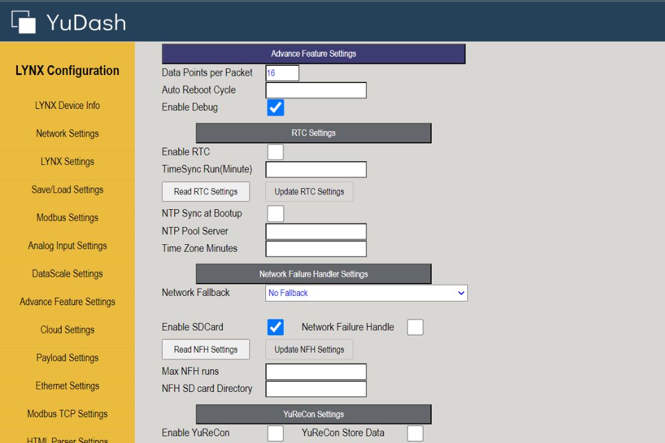Click the NTP Pool Server input field
This screenshot has height=443, width=665.
coord(316,231)
